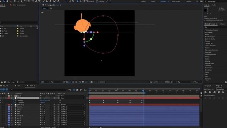227x128 pixels.
Task: Toggle shy switch for tail 2 layer
Action: click(x=41, y=109)
